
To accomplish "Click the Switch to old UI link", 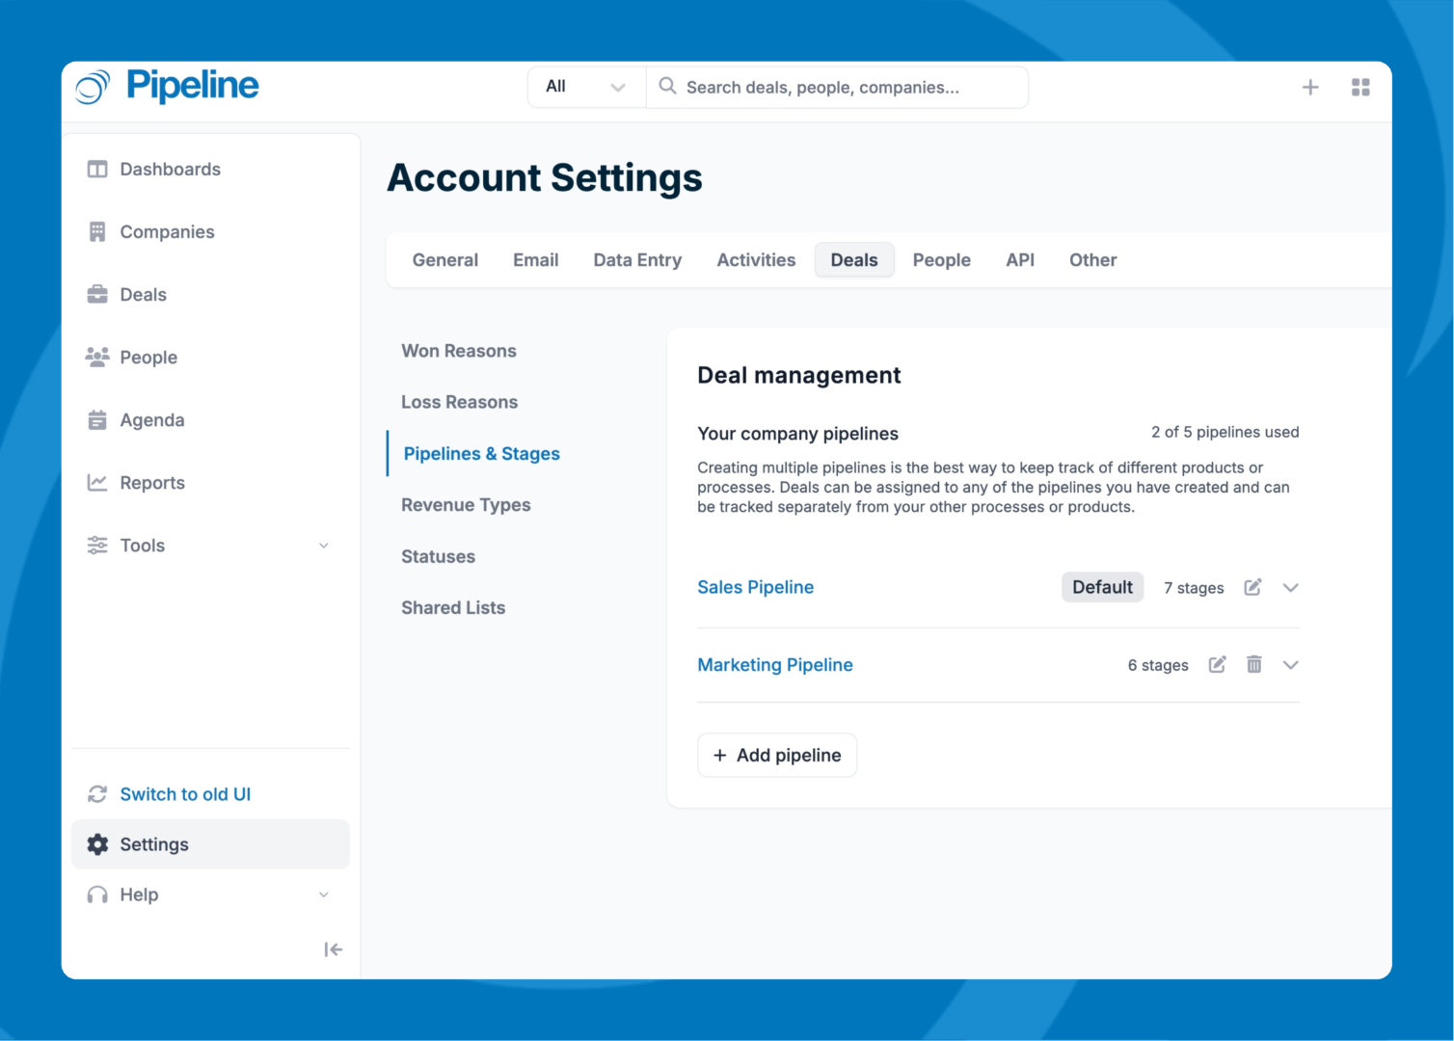I will point(184,794).
